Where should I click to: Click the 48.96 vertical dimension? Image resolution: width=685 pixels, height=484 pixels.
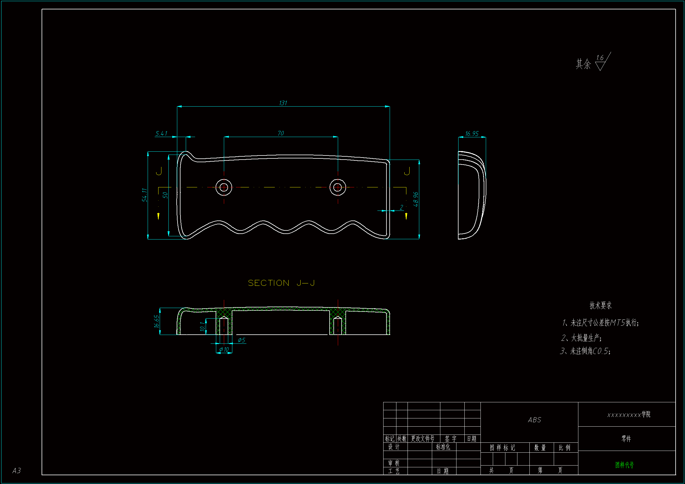(x=415, y=199)
